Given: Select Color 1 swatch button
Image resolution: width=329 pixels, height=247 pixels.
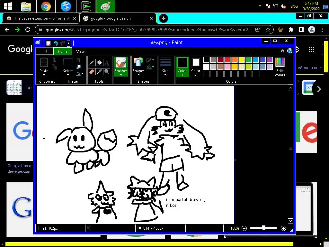Looking at the screenshot, I should click(x=182, y=67).
